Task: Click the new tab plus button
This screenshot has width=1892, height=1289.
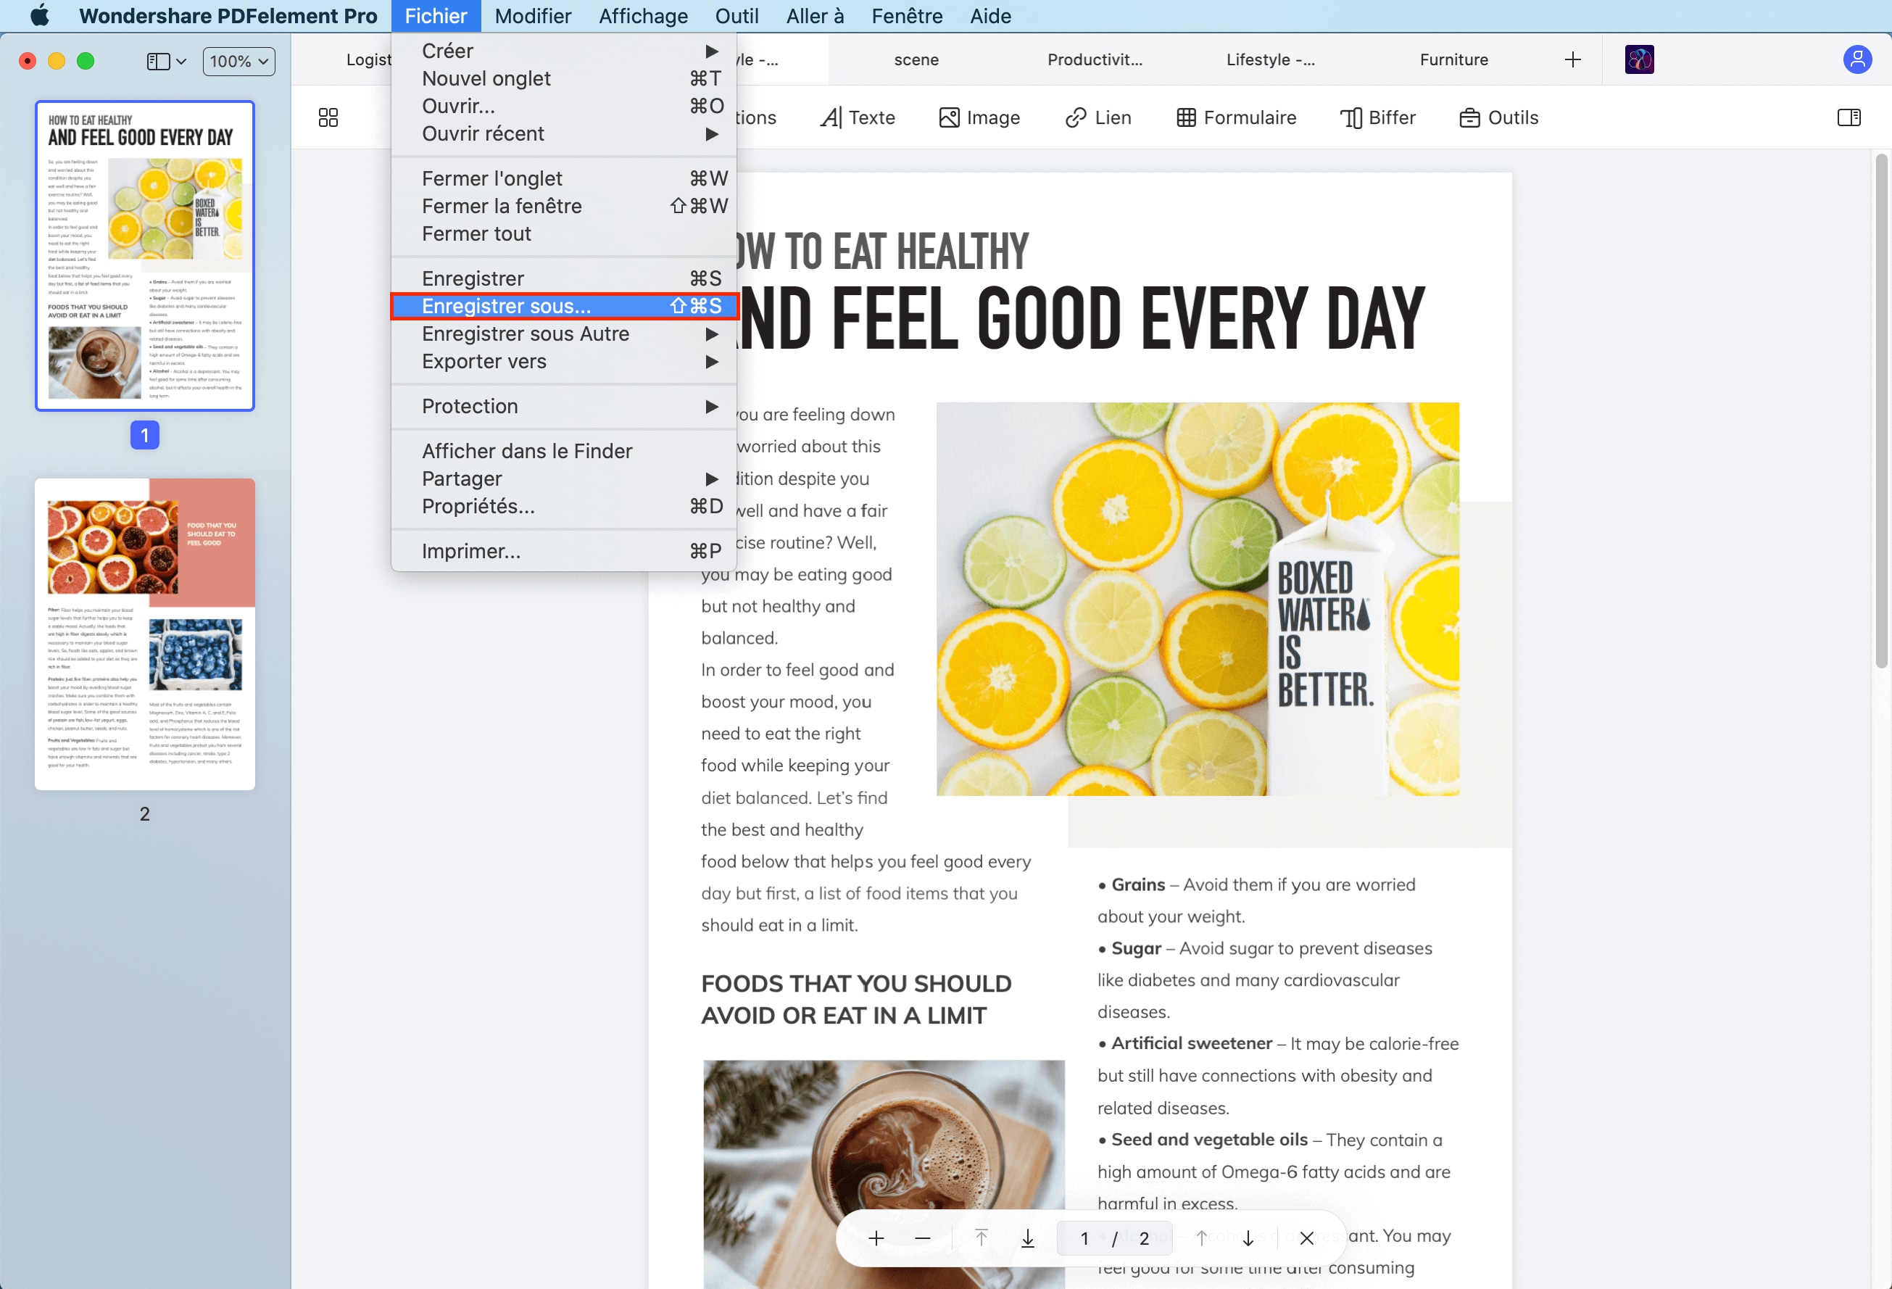Action: click(x=1570, y=59)
